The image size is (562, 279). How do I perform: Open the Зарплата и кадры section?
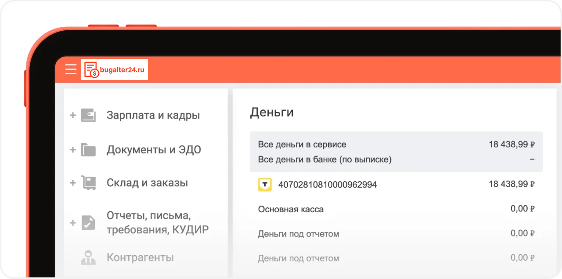(153, 116)
